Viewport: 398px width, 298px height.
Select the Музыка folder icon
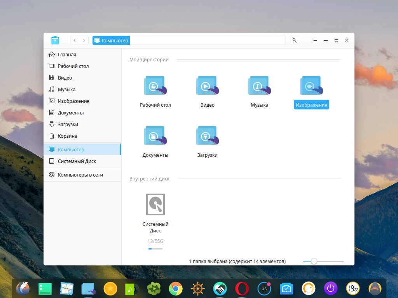point(259,85)
